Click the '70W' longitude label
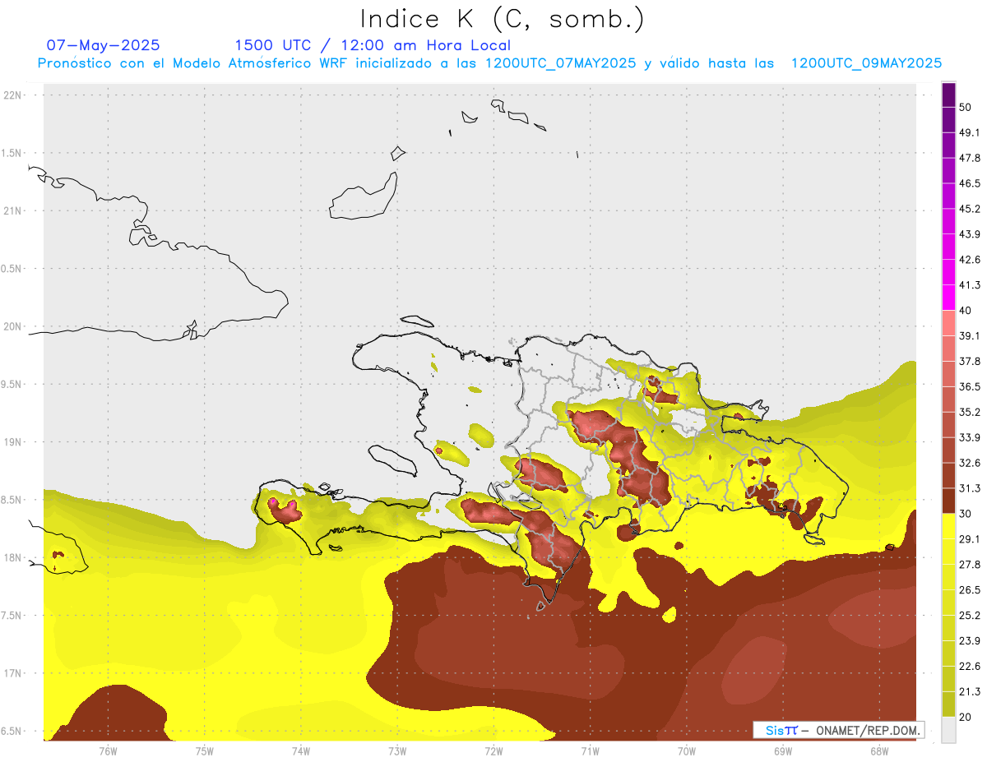The width and height of the screenshot is (987, 762). 687,751
